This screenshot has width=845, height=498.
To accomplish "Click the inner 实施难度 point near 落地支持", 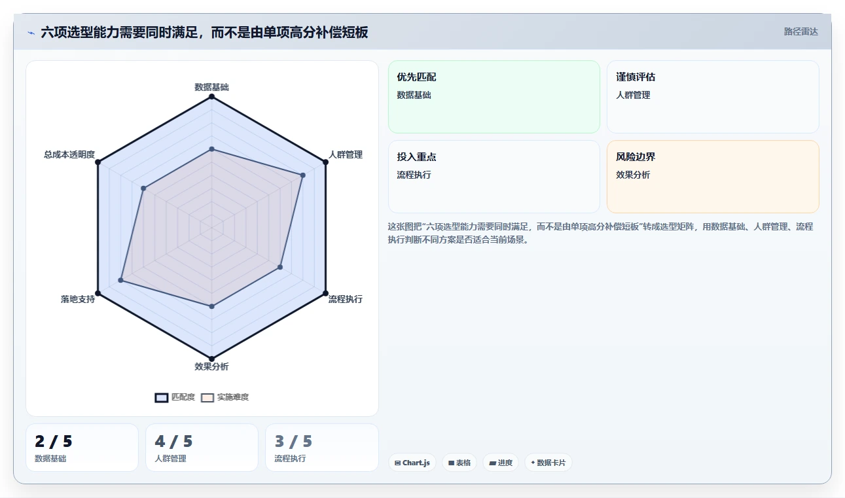I will click(x=120, y=280).
